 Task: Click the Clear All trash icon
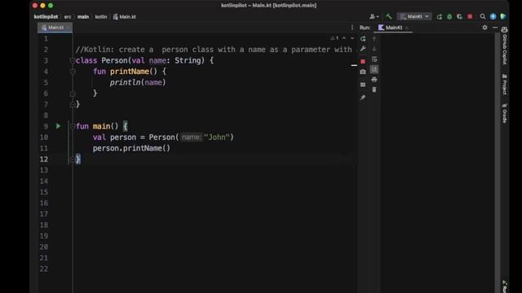(374, 90)
